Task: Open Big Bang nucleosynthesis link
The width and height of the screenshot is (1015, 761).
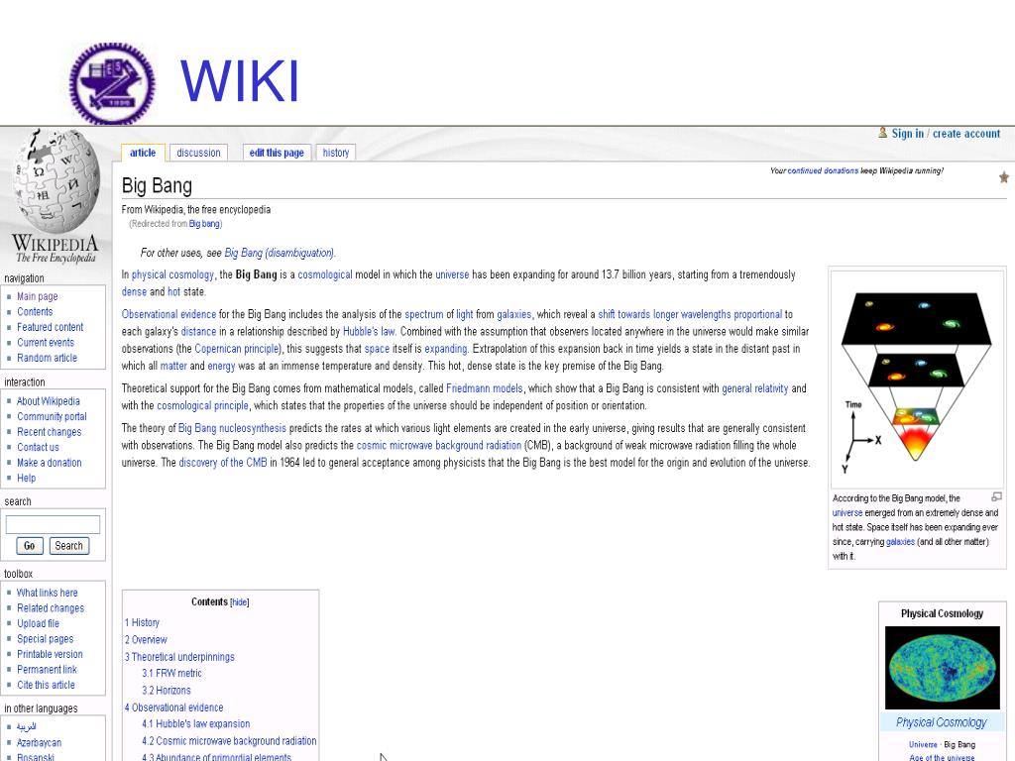Action: point(232,428)
